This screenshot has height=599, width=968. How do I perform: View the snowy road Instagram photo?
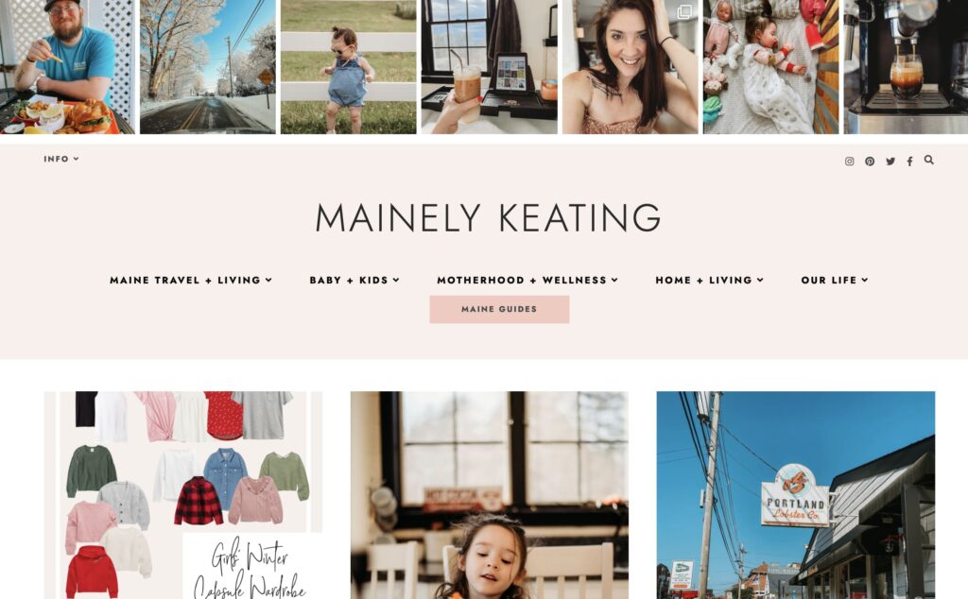pyautogui.click(x=208, y=67)
